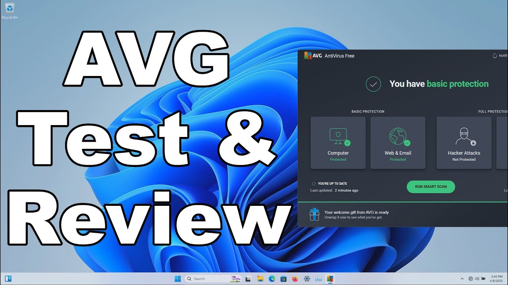Click the battery tray icon

[483, 279]
